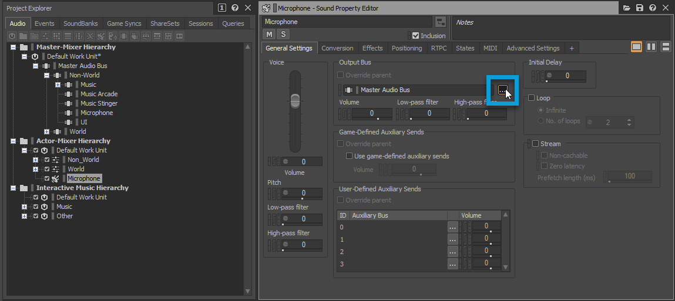
Task: Enable the Loop checkbox
Action: 532,98
